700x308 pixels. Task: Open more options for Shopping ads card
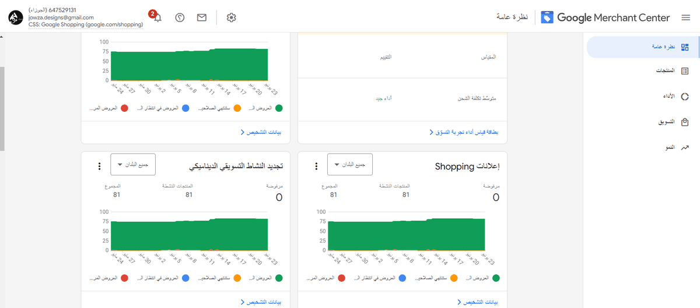tap(316, 167)
